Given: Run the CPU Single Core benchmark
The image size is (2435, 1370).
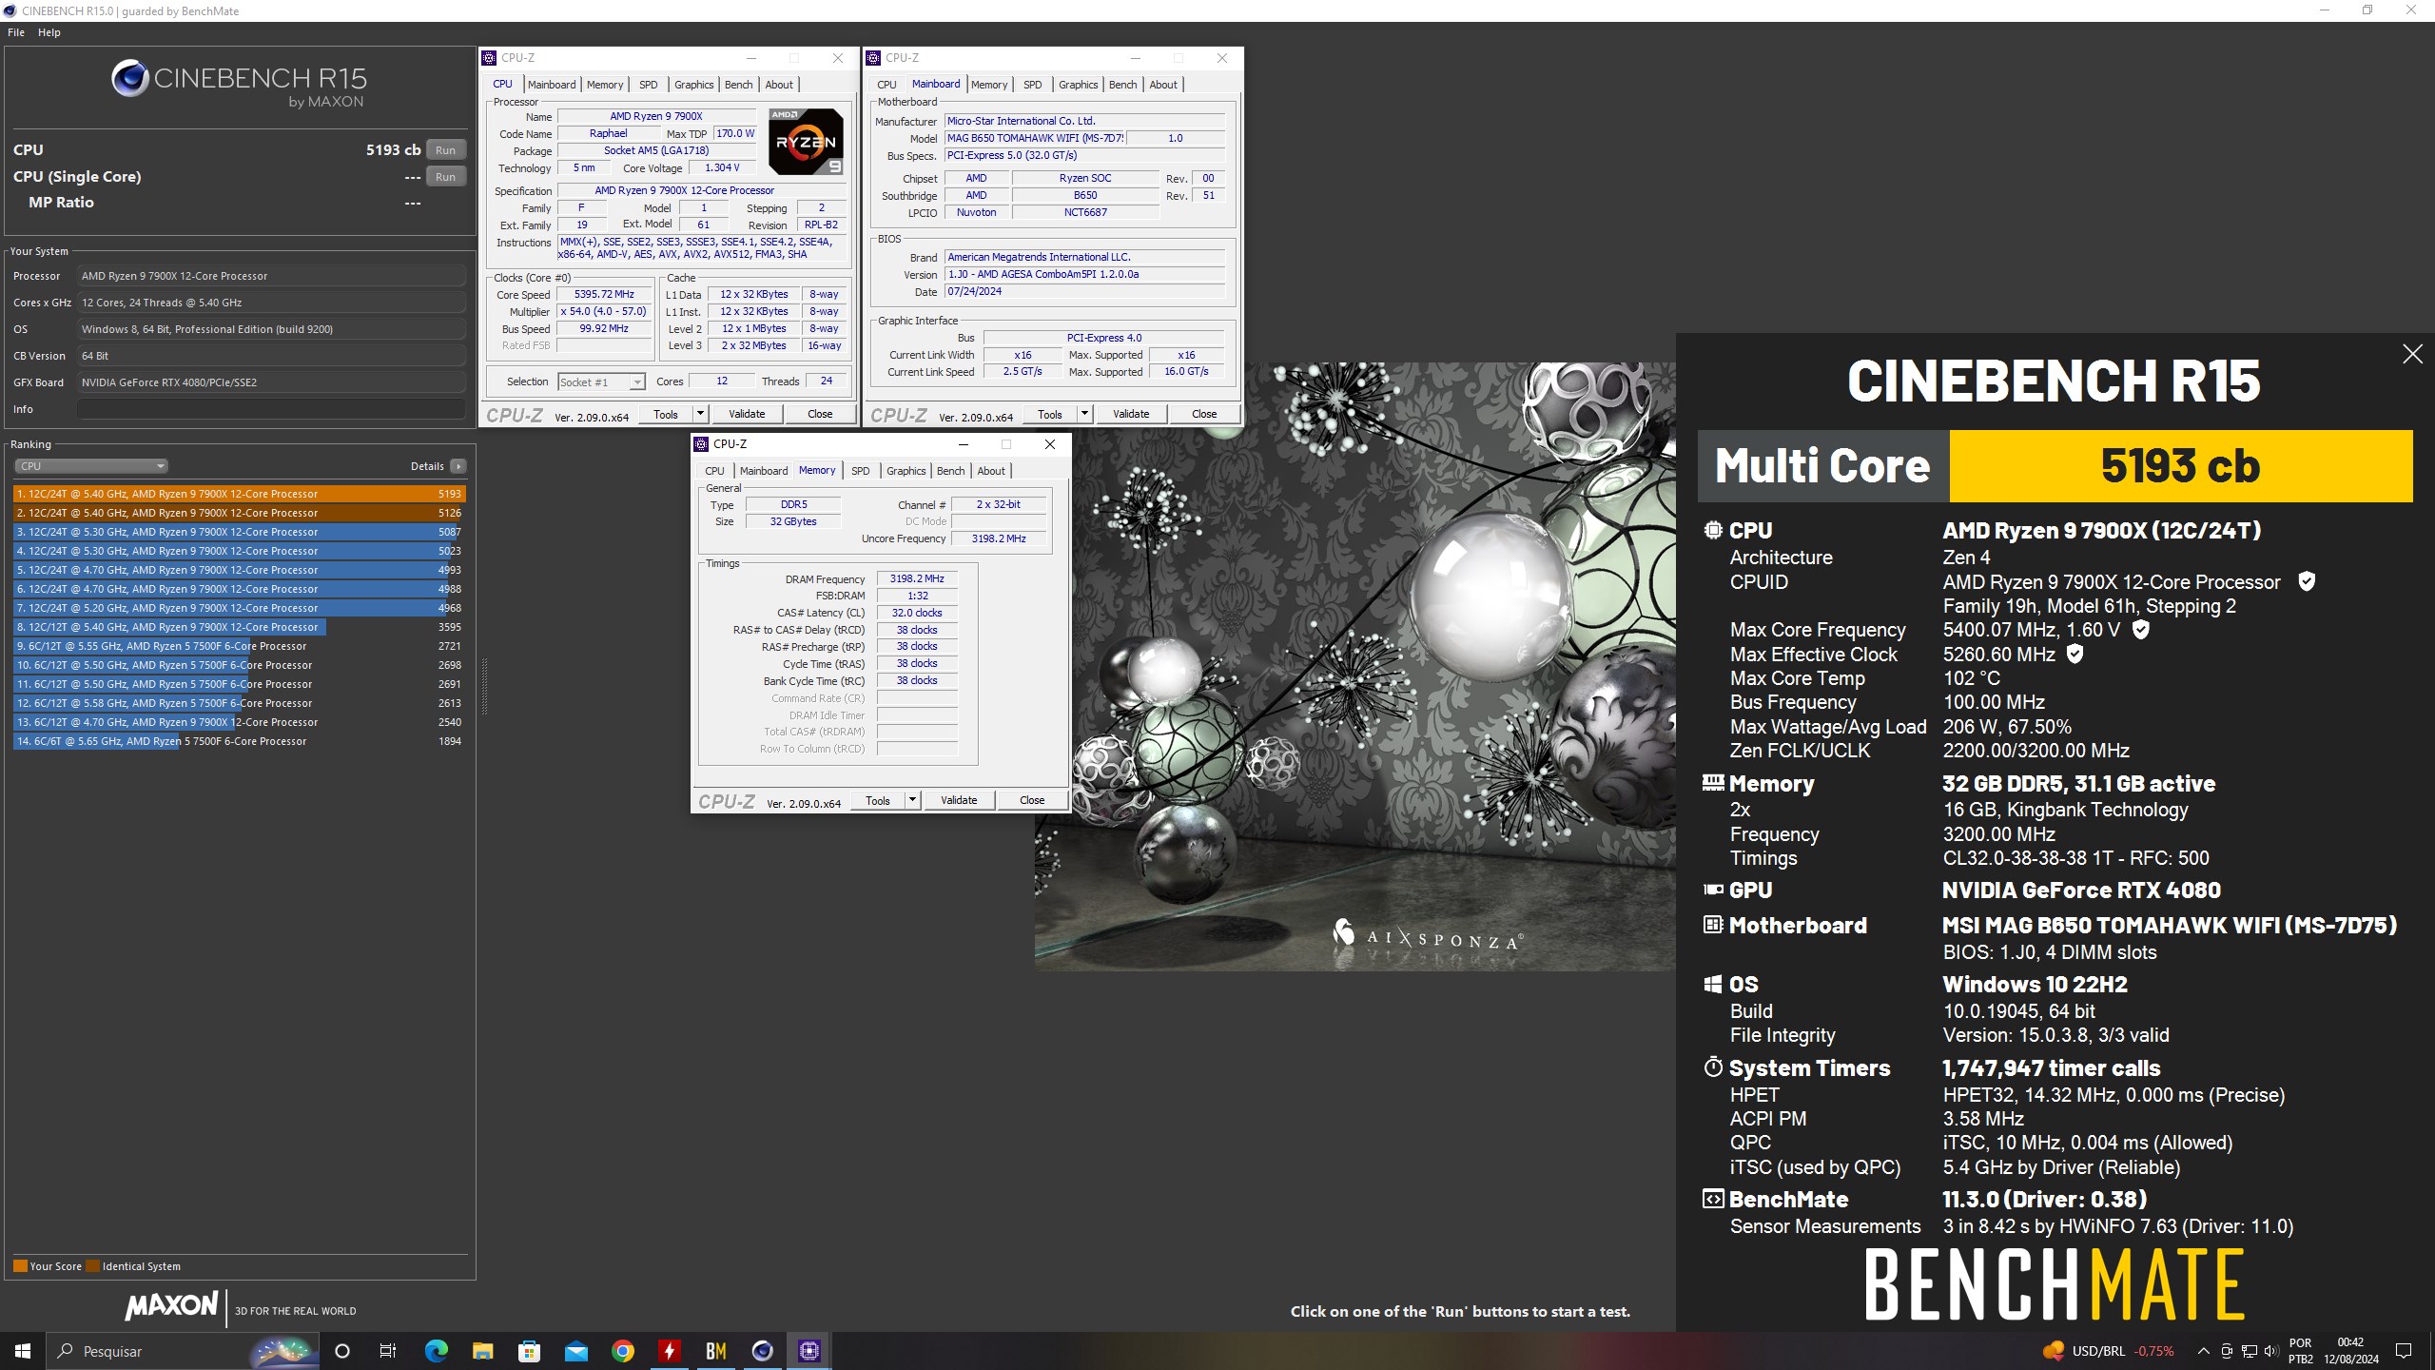Looking at the screenshot, I should coord(445,177).
